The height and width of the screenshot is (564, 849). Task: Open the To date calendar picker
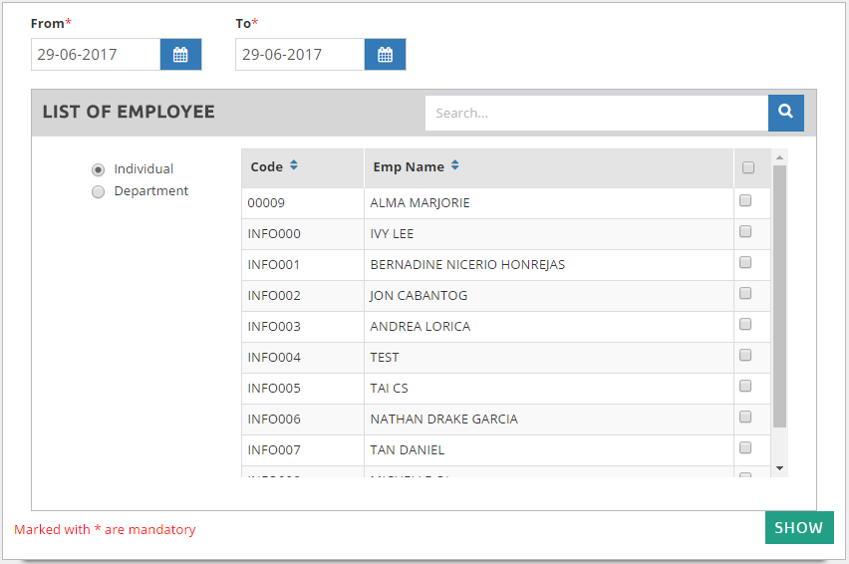(385, 55)
